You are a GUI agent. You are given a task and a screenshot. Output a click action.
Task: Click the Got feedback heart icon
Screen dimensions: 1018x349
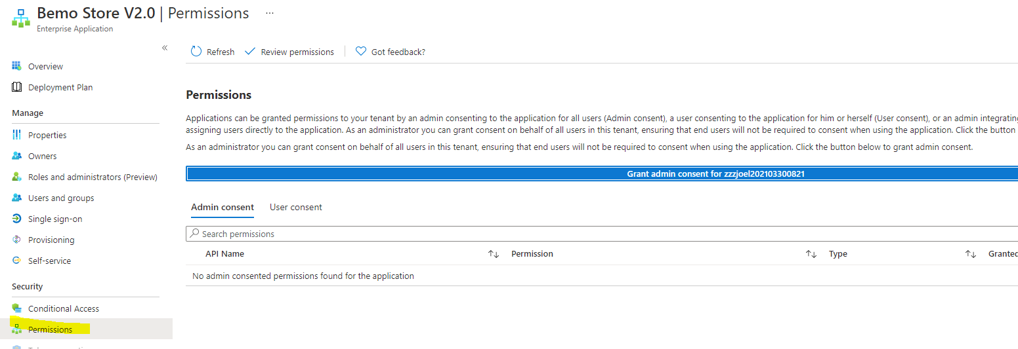point(360,51)
